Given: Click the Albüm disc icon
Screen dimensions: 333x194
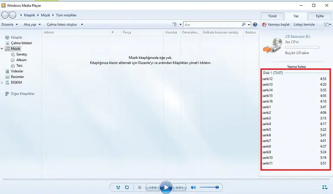Looking at the screenshot, I should click(x=13, y=60).
